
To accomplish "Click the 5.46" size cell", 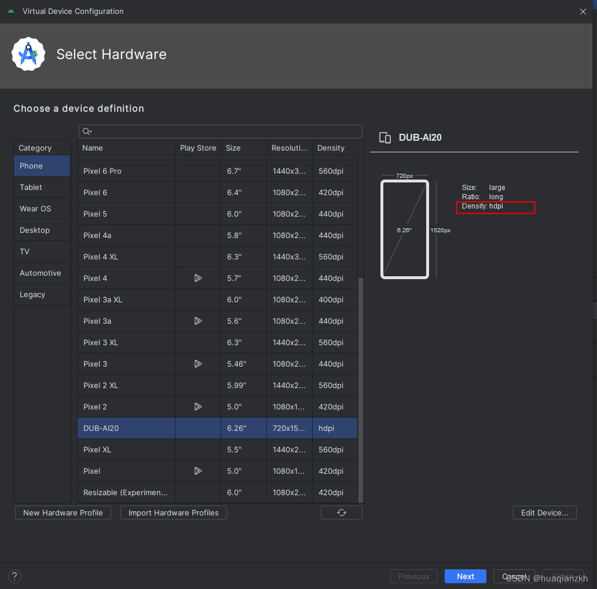I will [244, 364].
